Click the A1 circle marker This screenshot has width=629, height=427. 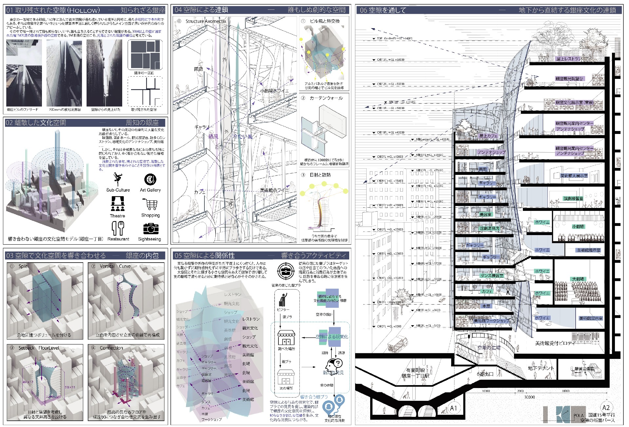tap(453, 408)
